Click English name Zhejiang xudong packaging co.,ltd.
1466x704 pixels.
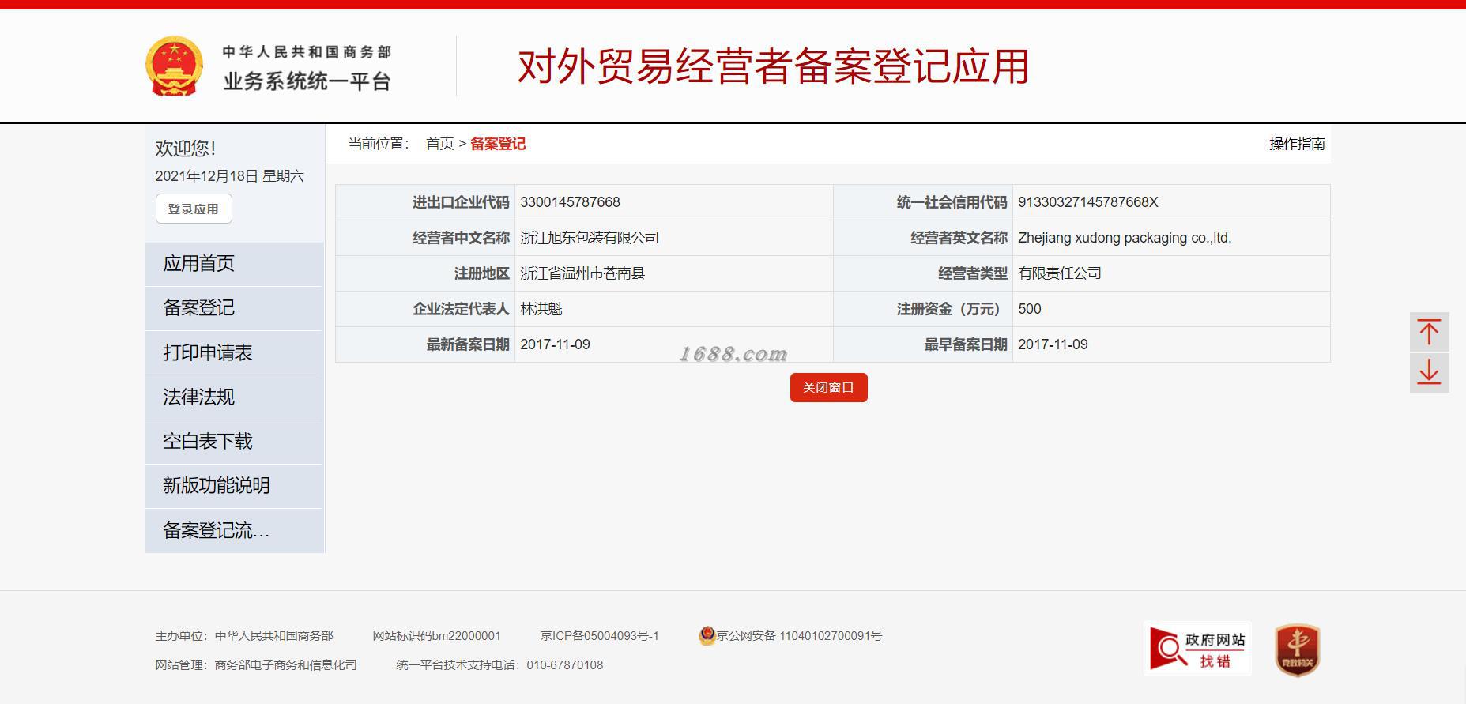coord(1125,238)
